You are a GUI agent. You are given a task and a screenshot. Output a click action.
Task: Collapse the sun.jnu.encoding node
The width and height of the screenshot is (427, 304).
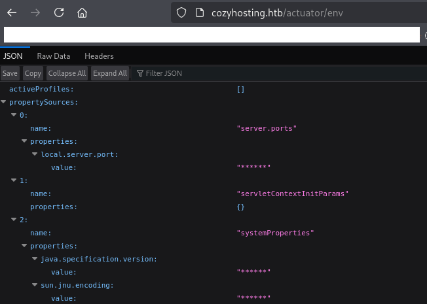pos(35,285)
